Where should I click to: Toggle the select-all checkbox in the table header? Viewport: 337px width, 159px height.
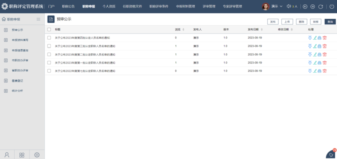[x=49, y=30]
